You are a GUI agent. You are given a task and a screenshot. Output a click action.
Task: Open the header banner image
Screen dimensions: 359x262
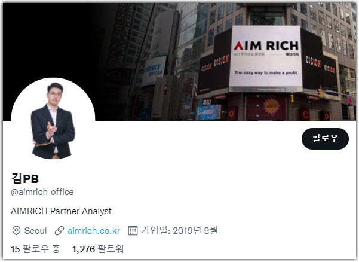click(179, 62)
